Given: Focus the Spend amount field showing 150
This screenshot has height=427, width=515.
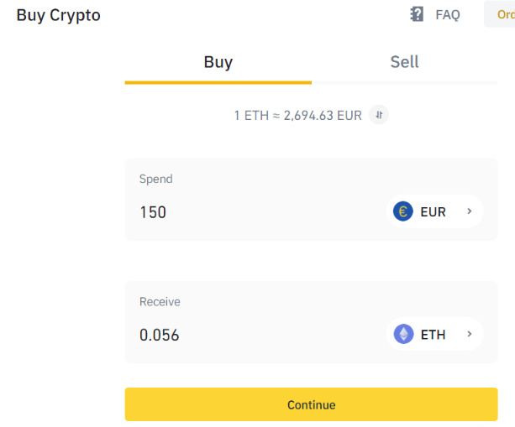Looking at the screenshot, I should point(252,212).
